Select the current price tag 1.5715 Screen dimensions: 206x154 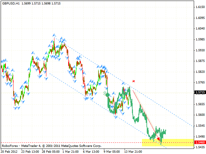200,92
